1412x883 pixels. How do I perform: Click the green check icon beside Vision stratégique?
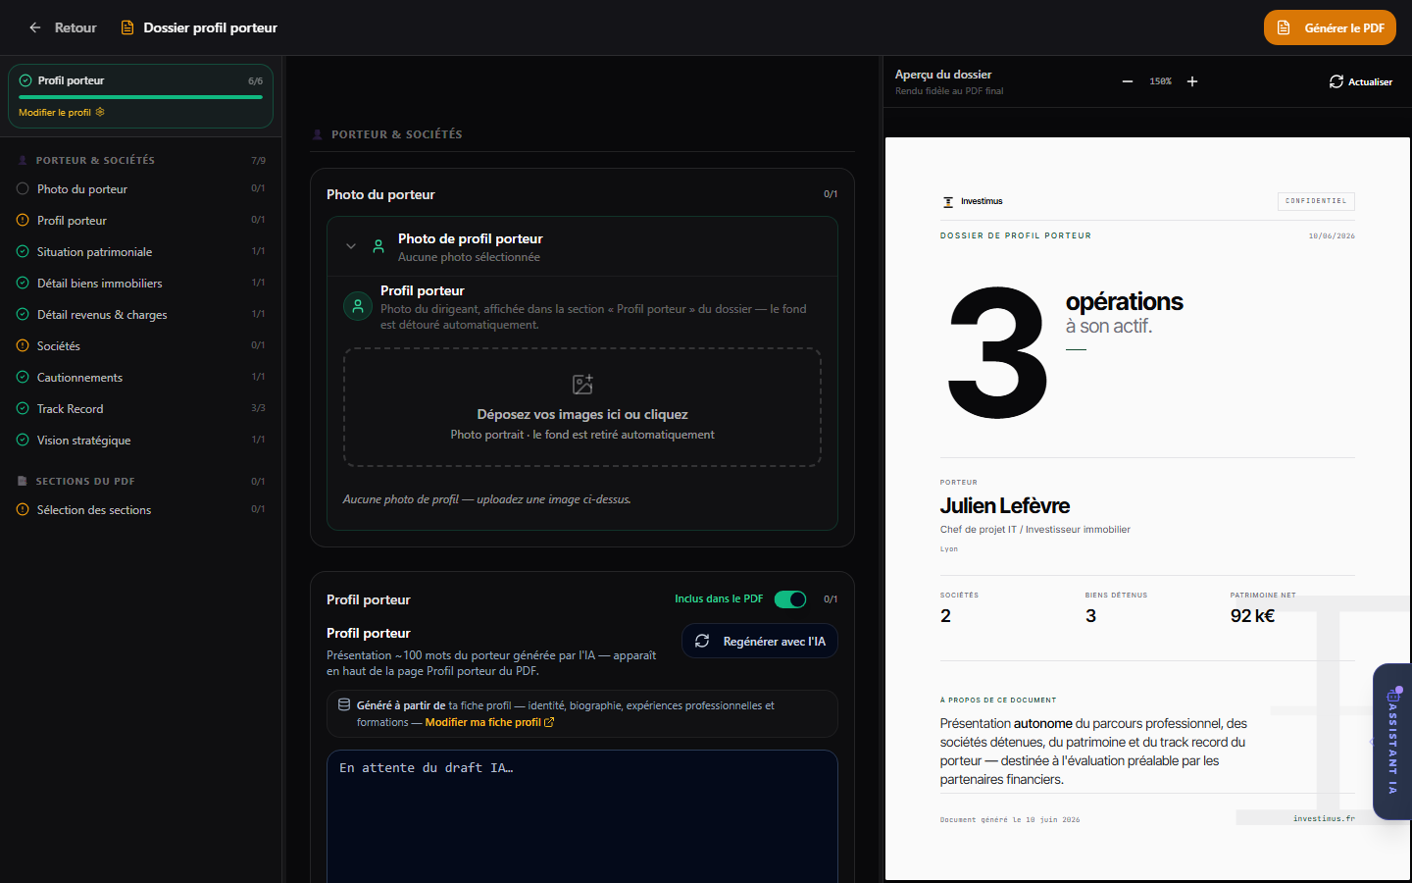pos(23,440)
